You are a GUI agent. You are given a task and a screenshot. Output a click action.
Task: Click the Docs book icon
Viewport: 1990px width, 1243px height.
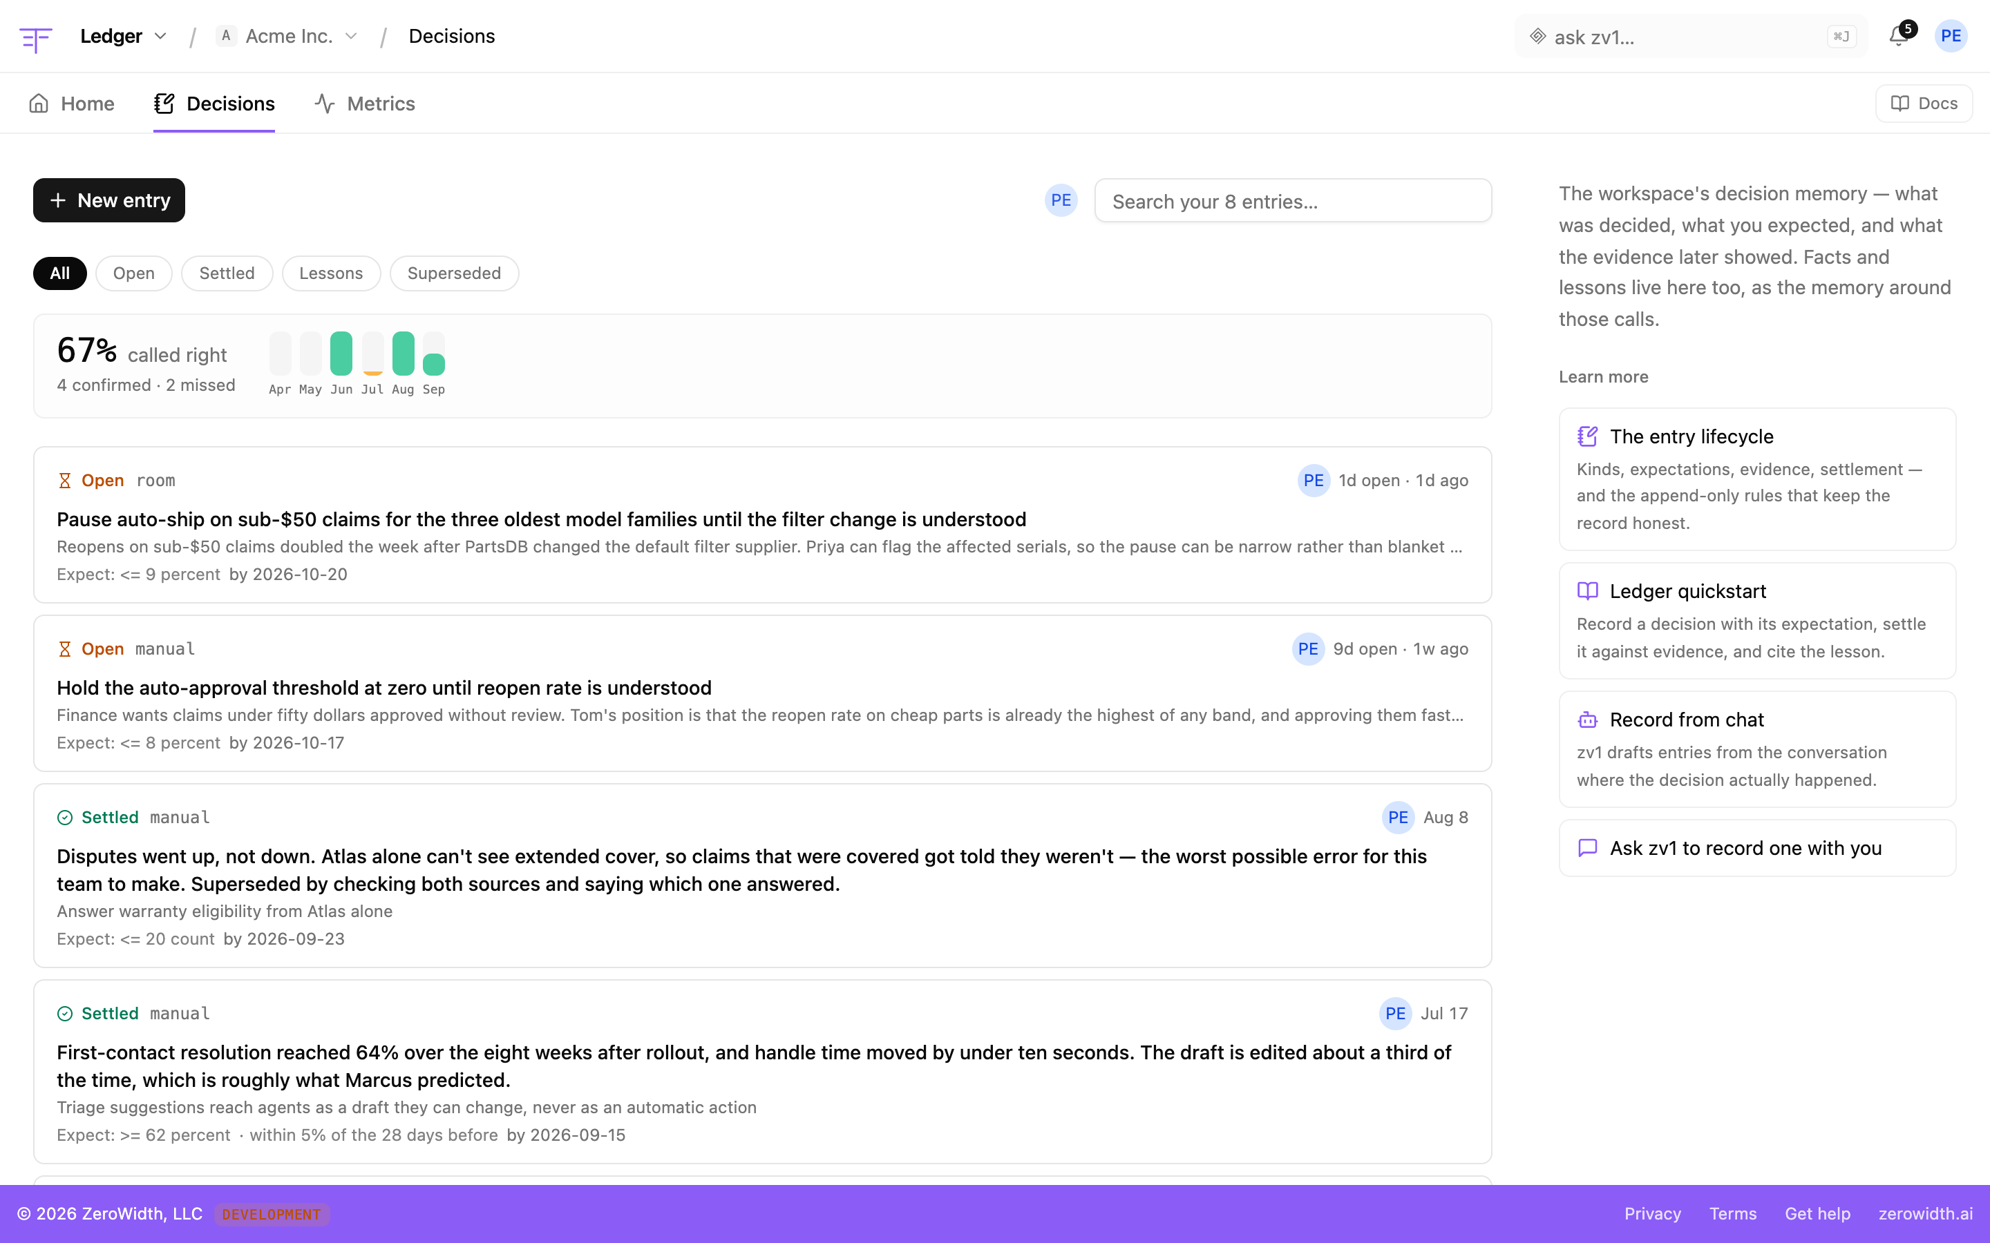pos(1899,104)
